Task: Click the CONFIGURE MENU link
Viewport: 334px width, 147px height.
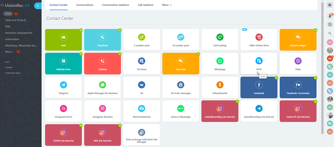Action: tap(13, 73)
